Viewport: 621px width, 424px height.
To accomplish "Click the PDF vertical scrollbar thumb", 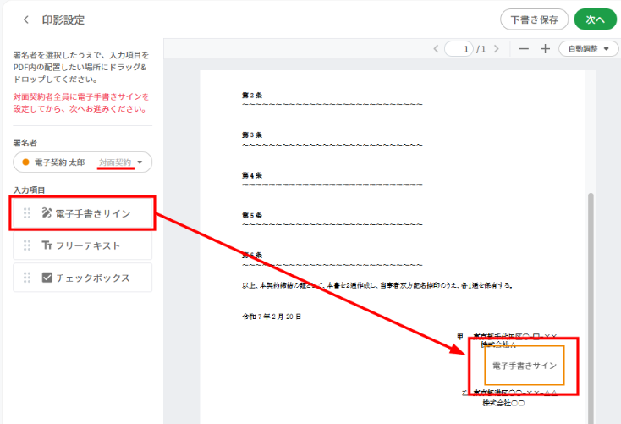I will pyautogui.click(x=591, y=308).
